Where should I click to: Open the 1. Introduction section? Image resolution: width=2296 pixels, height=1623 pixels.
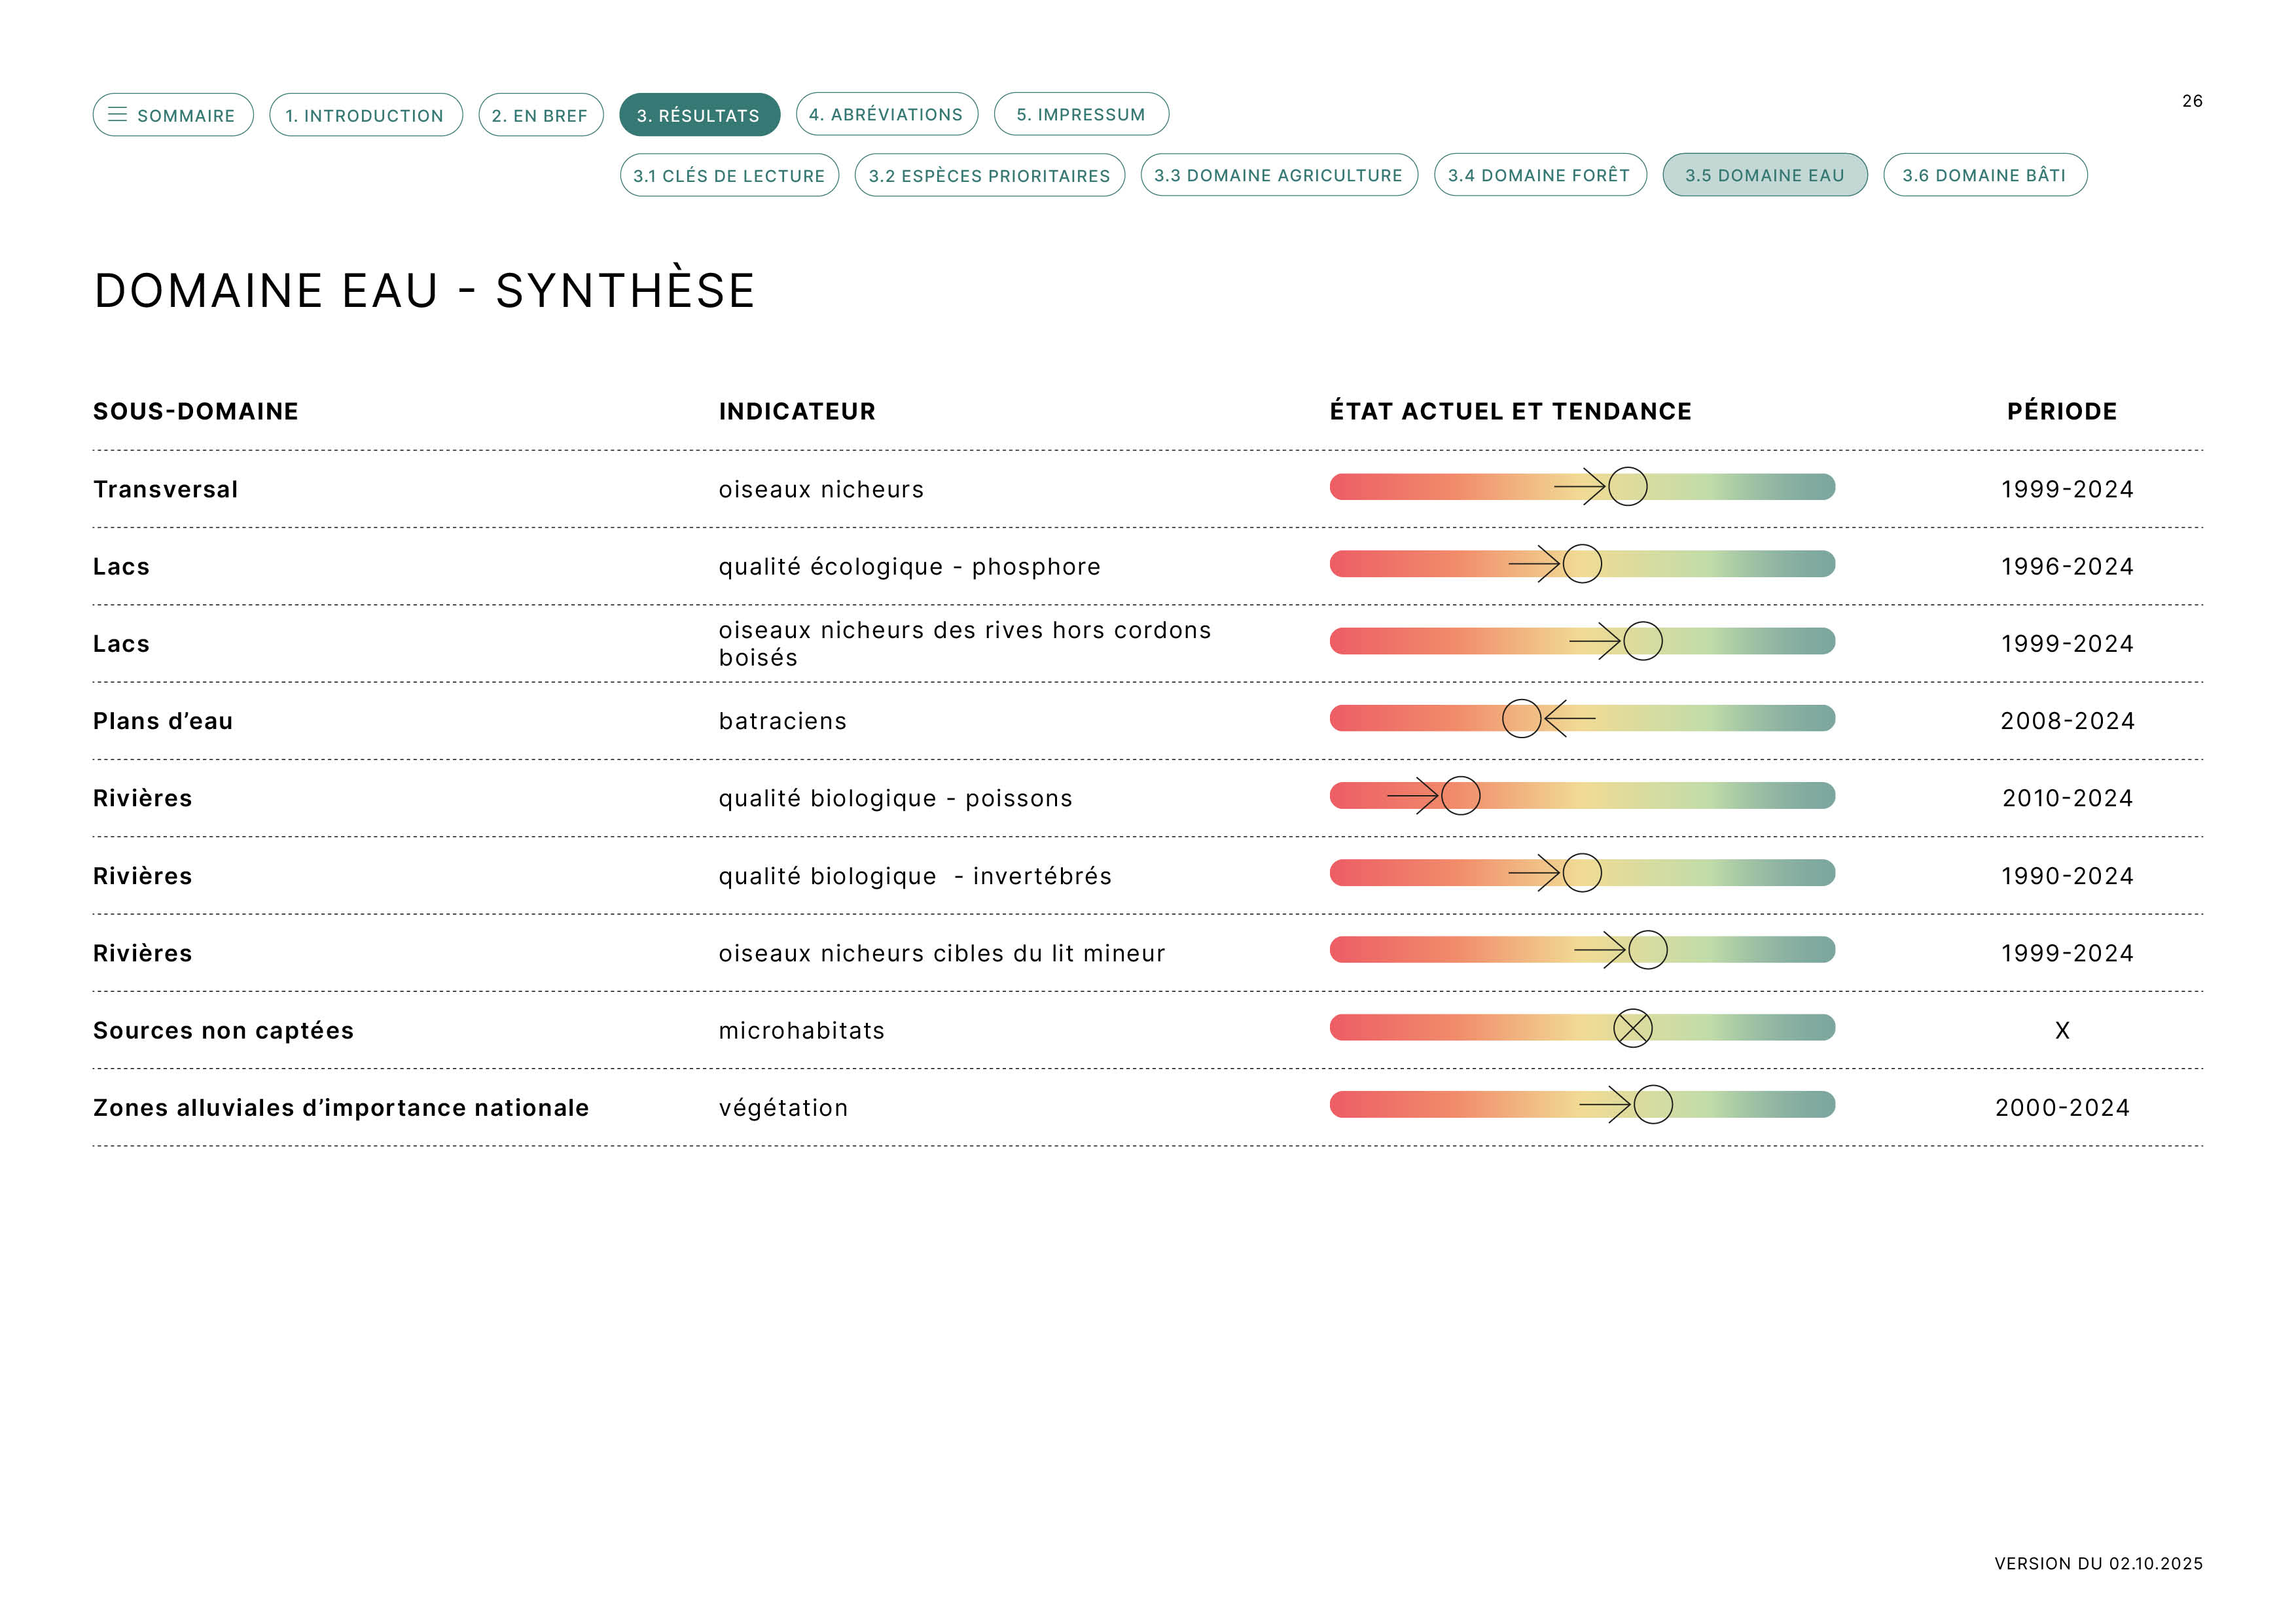pyautogui.click(x=365, y=115)
